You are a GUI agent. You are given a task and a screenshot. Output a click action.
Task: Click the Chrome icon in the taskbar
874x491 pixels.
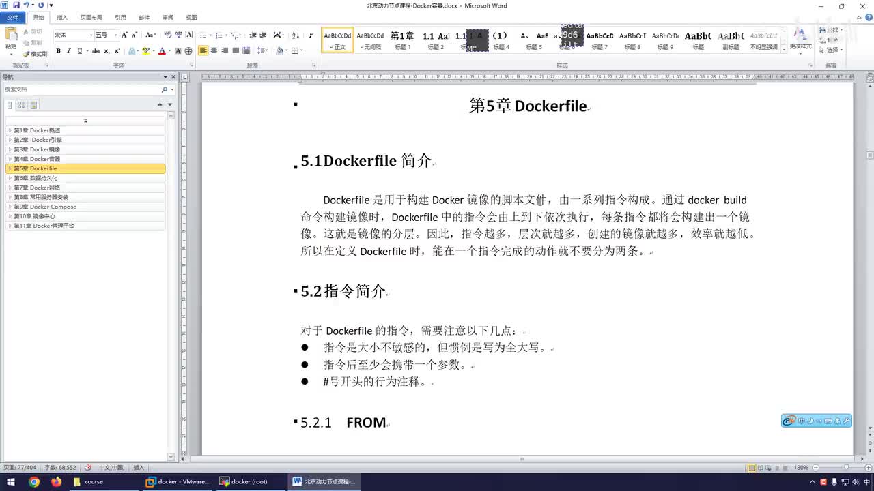(x=34, y=481)
